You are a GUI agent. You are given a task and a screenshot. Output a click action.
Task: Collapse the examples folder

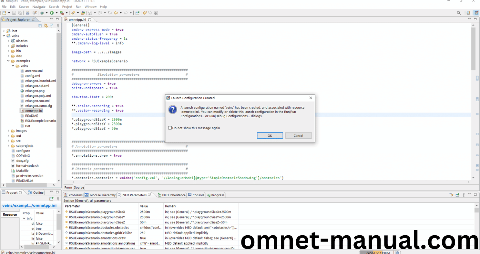(9, 61)
